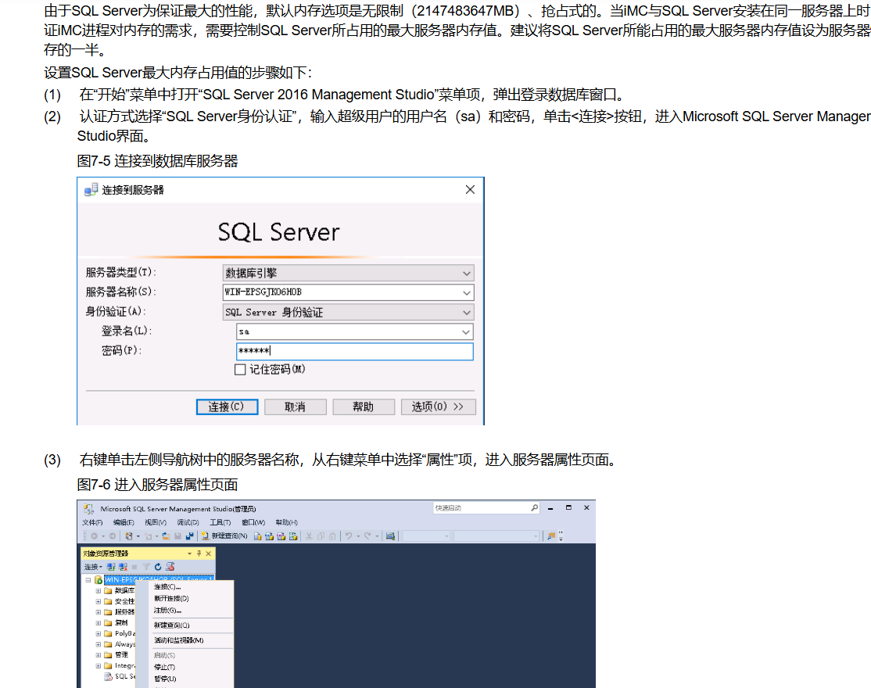The height and width of the screenshot is (688, 871).
Task: Click the 帮助 button in the login dialog
Action: tap(364, 407)
